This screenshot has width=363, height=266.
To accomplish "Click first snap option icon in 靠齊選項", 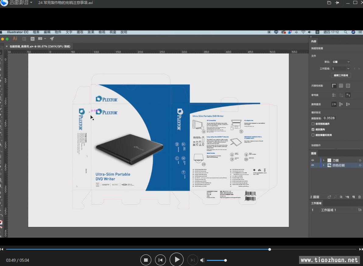I will [334, 104].
